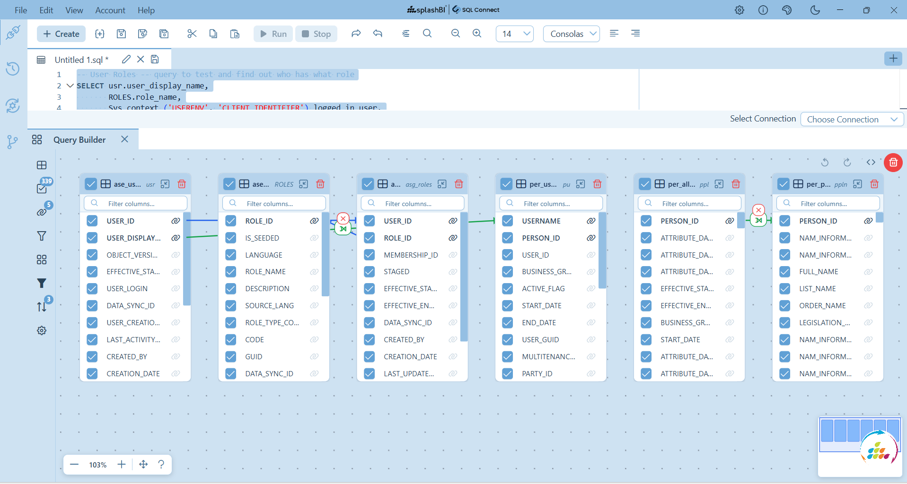Remove the join between ROLES and asg_roles
907x484 pixels.
[x=343, y=218]
